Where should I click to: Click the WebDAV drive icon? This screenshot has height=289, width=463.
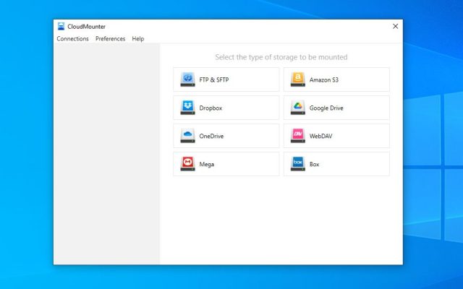(x=297, y=136)
